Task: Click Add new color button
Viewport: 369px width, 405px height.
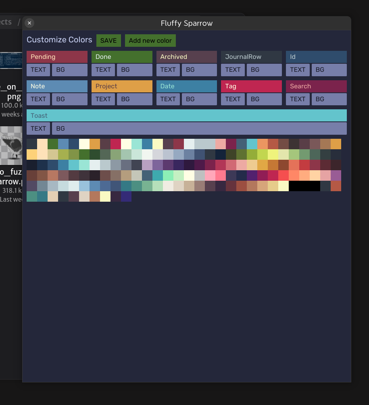Action: (x=150, y=41)
